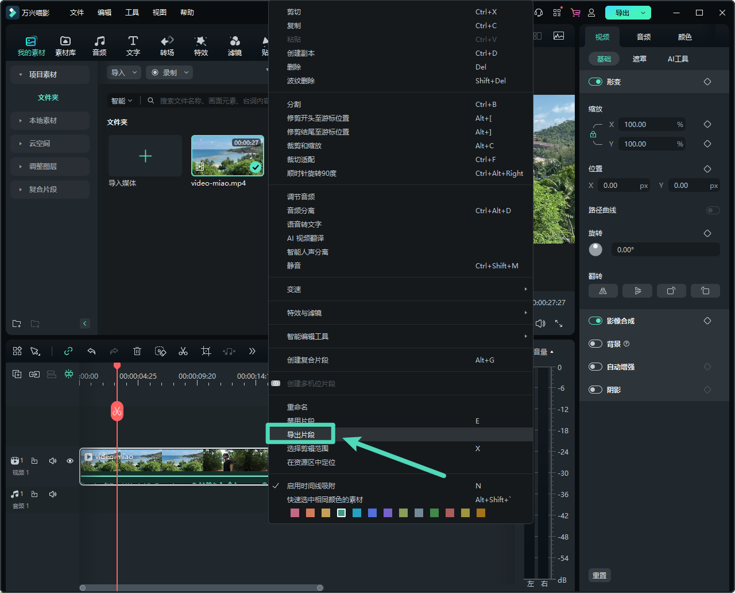Image resolution: width=735 pixels, height=593 pixels.
Task: Click the flip horizontal icon under 翻转
Action: pos(603,291)
